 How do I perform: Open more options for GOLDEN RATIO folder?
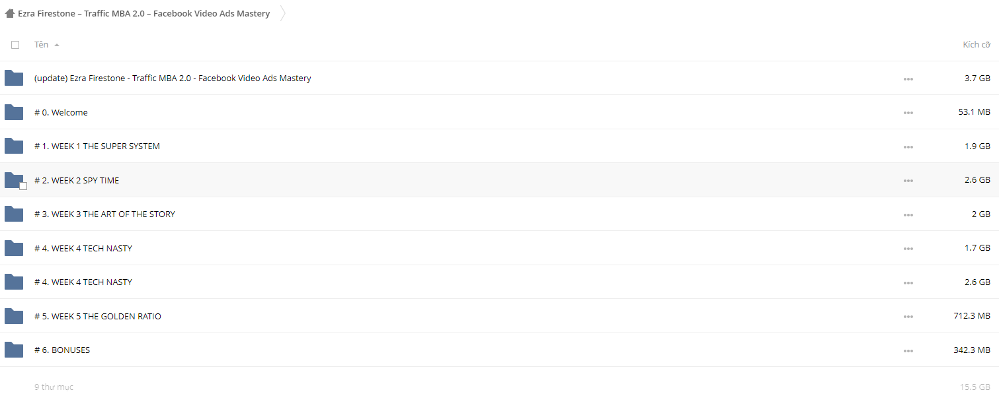tap(908, 317)
